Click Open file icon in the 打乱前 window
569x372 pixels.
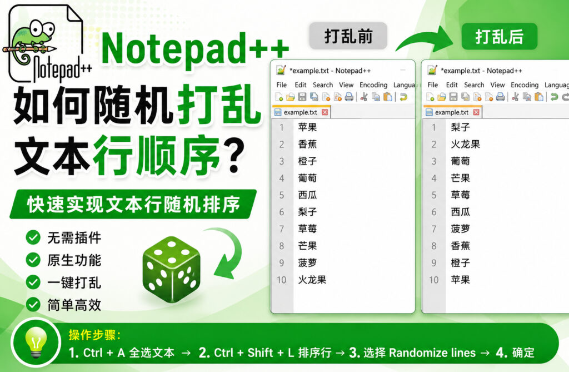point(290,97)
